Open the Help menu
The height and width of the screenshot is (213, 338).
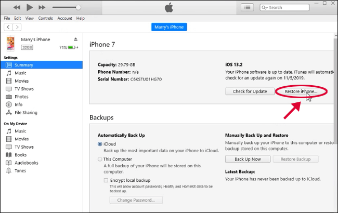81,18
